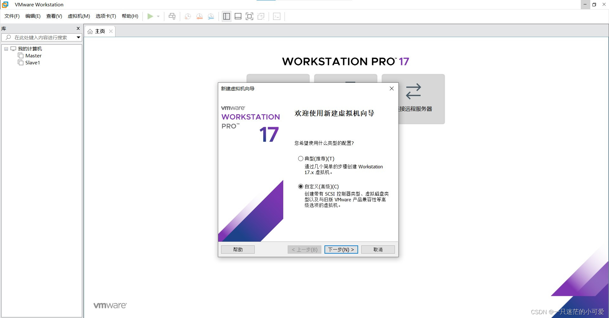The image size is (609, 318).
Task: Restore down the VMware Workstation window
Action: coord(594,4)
